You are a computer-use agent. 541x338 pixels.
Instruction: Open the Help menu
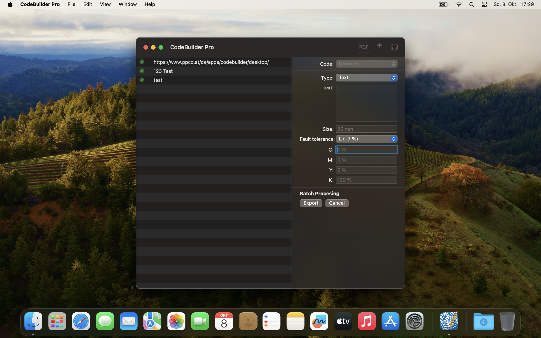(x=150, y=4)
